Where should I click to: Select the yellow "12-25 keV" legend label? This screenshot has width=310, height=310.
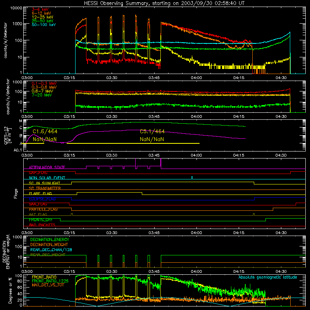point(43,17)
